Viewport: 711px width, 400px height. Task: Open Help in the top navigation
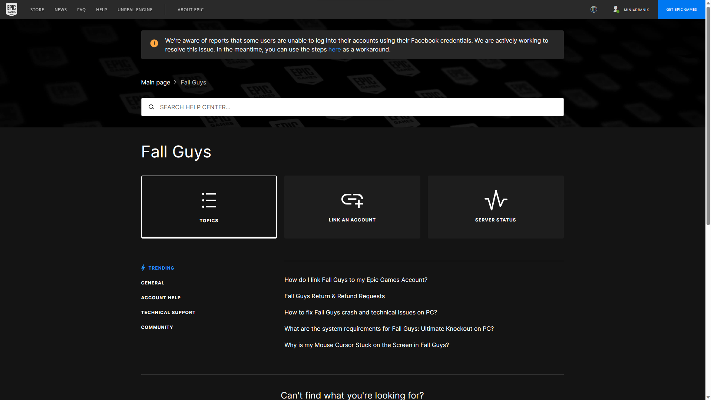[x=102, y=10]
